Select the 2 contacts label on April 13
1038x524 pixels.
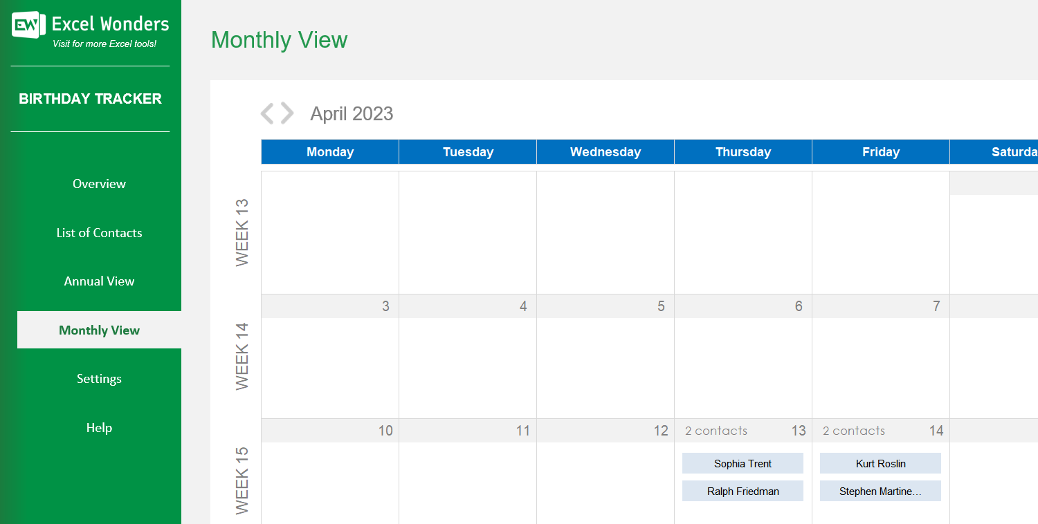(x=715, y=430)
